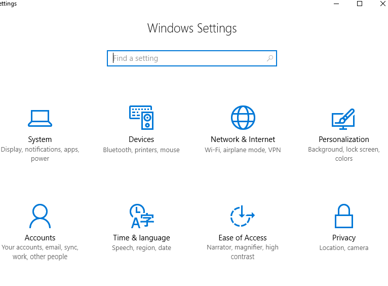Viewport: 388px width, 286px height.
Task: Click the "Network & Internet" label
Action: [x=243, y=139]
